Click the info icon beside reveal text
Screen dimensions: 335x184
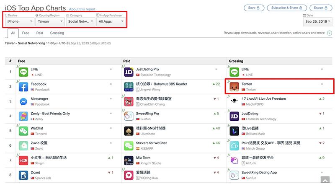tap(330, 33)
